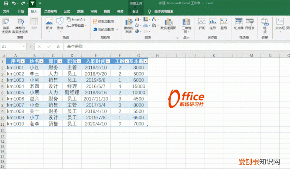The width and height of the screenshot is (290, 169).
Task: Insert a Line sparkline (折线)
Action: click(201, 24)
